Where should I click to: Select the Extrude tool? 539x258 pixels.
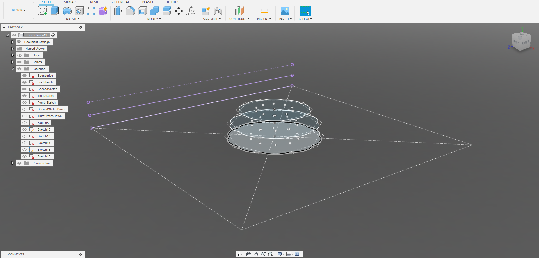coord(55,11)
